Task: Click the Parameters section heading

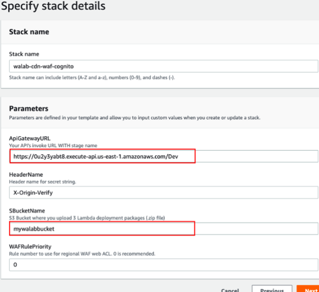Action: pyautogui.click(x=29, y=108)
